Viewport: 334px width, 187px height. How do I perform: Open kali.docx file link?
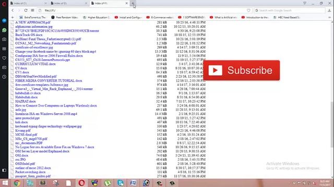tap(21, 122)
